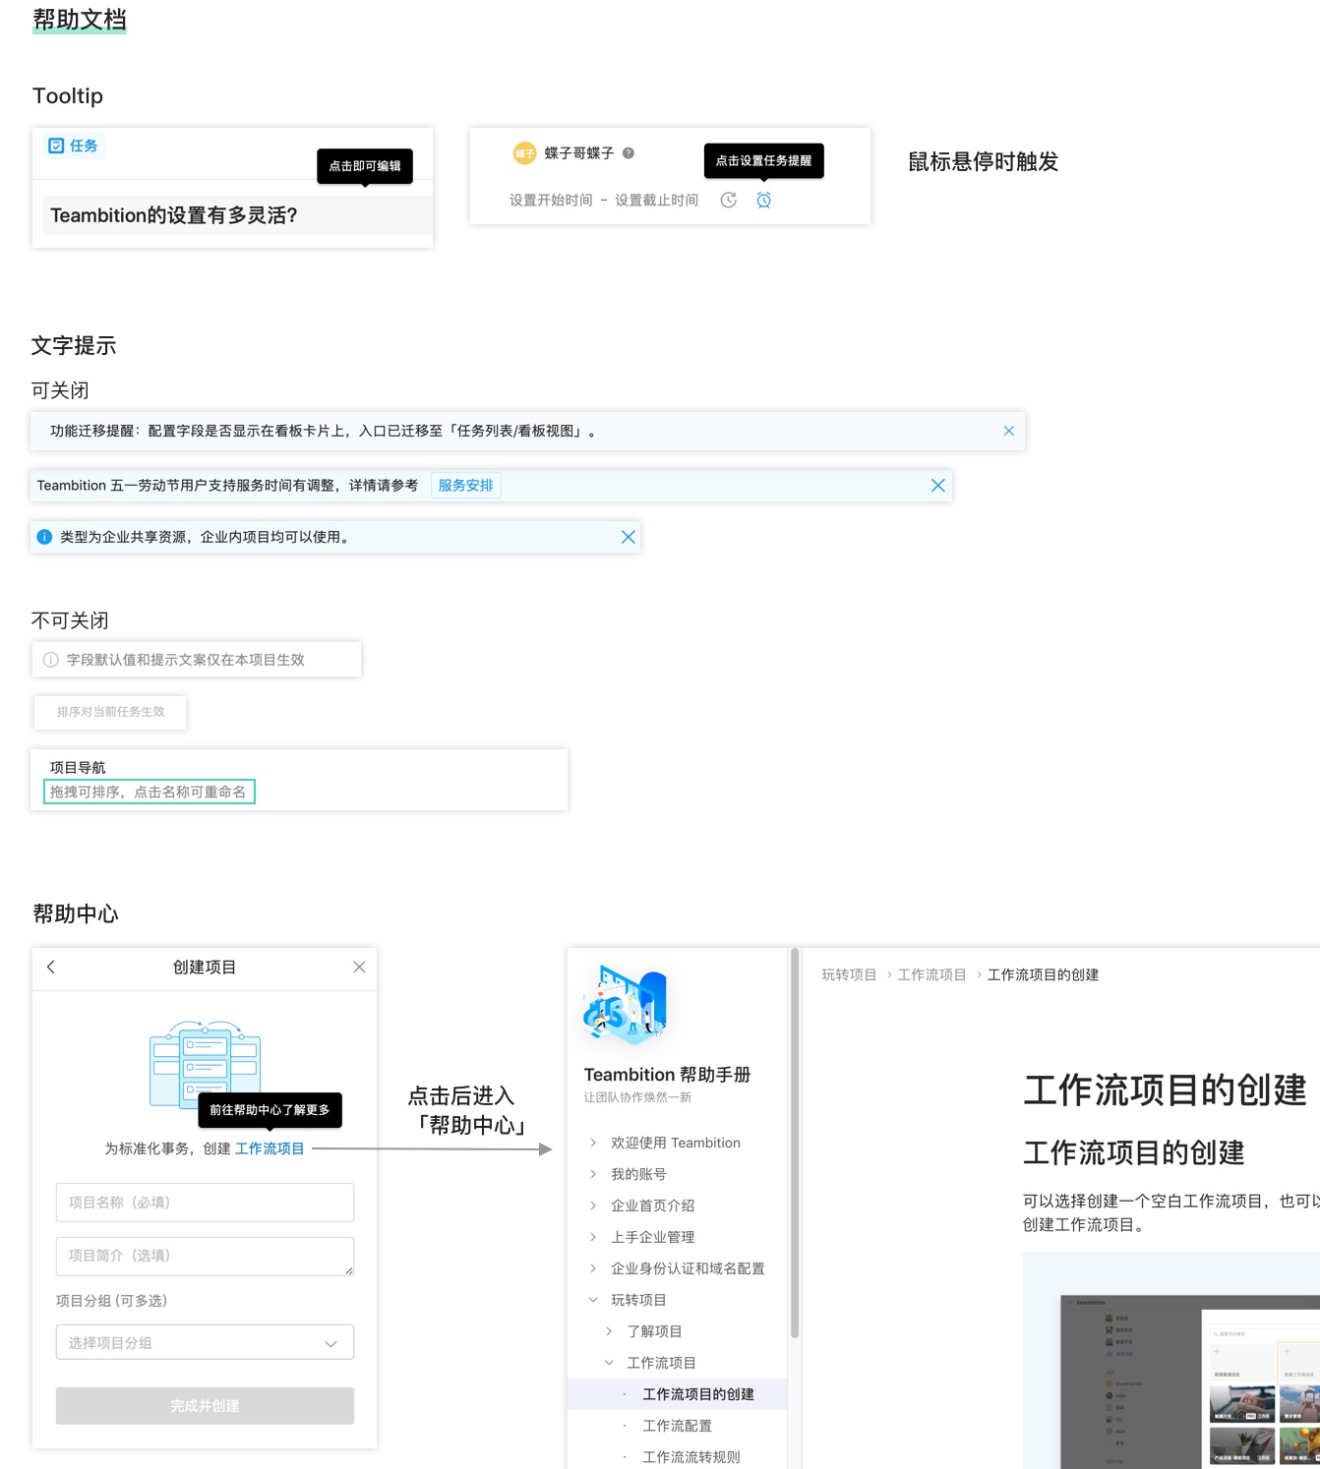Expand 企业身份认证和域名配置 section
Image resolution: width=1320 pixels, height=1469 pixels.
(593, 1268)
